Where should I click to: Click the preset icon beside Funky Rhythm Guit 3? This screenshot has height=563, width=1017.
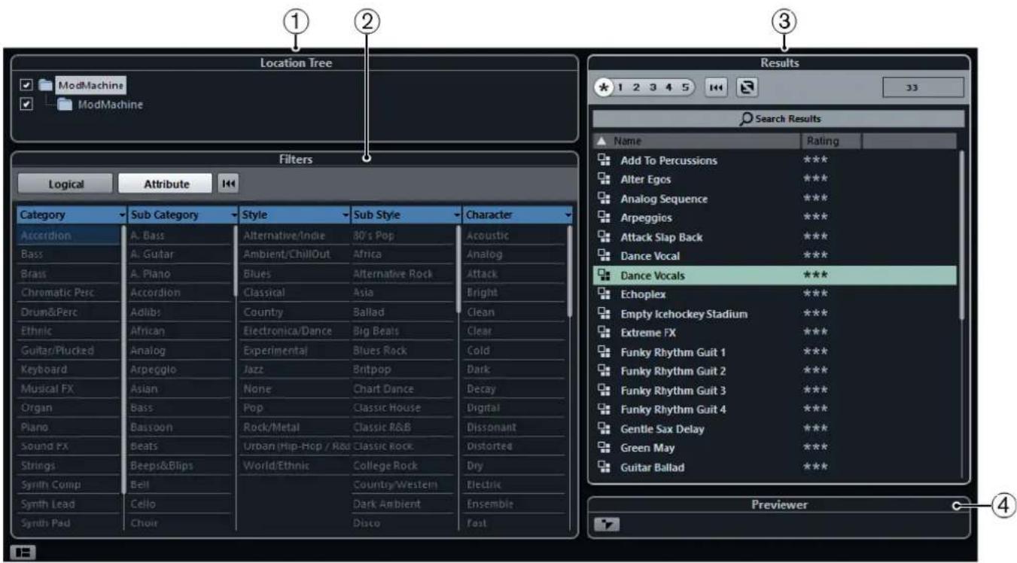(603, 391)
